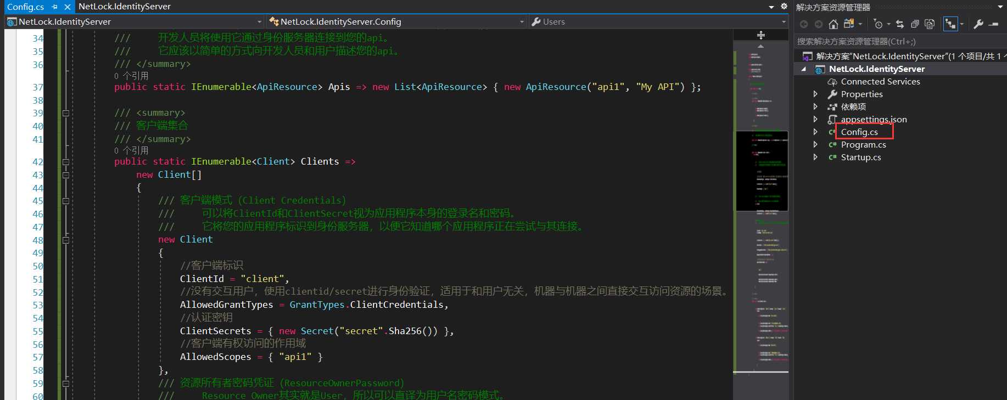Click the solution icon at tree root
This screenshot has height=400, width=1007.
pos(807,57)
